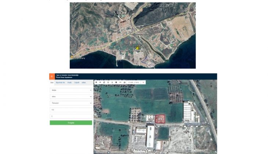Screen dimensions: 268x154
Task: Click the star favorites icon
Action: [116, 82]
